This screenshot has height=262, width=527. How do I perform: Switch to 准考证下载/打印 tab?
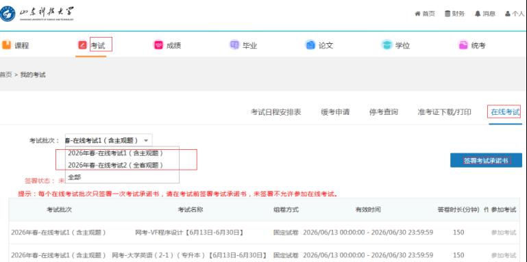coord(444,112)
